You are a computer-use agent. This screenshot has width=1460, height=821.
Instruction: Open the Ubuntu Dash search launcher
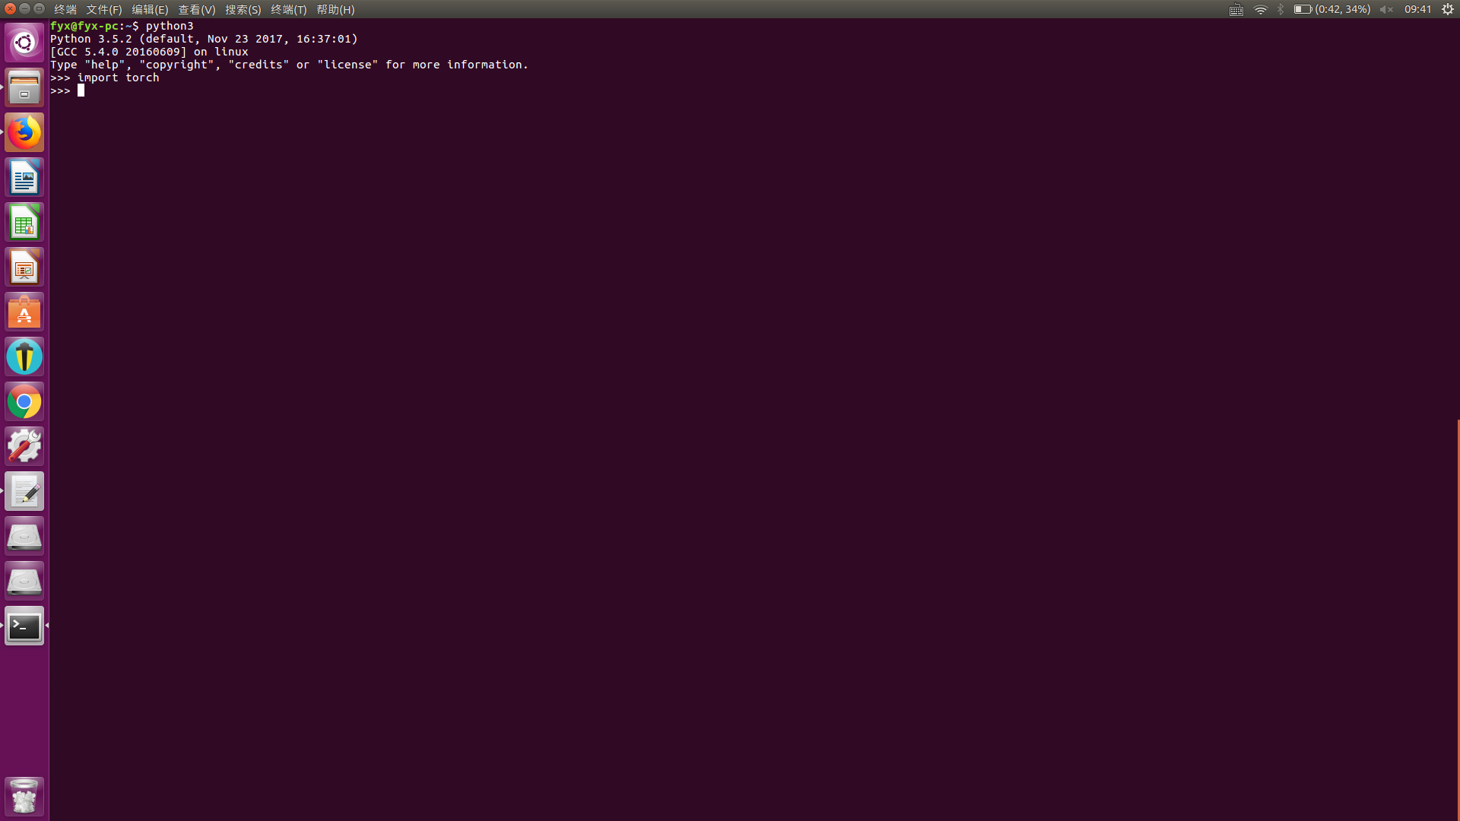pyautogui.click(x=24, y=43)
